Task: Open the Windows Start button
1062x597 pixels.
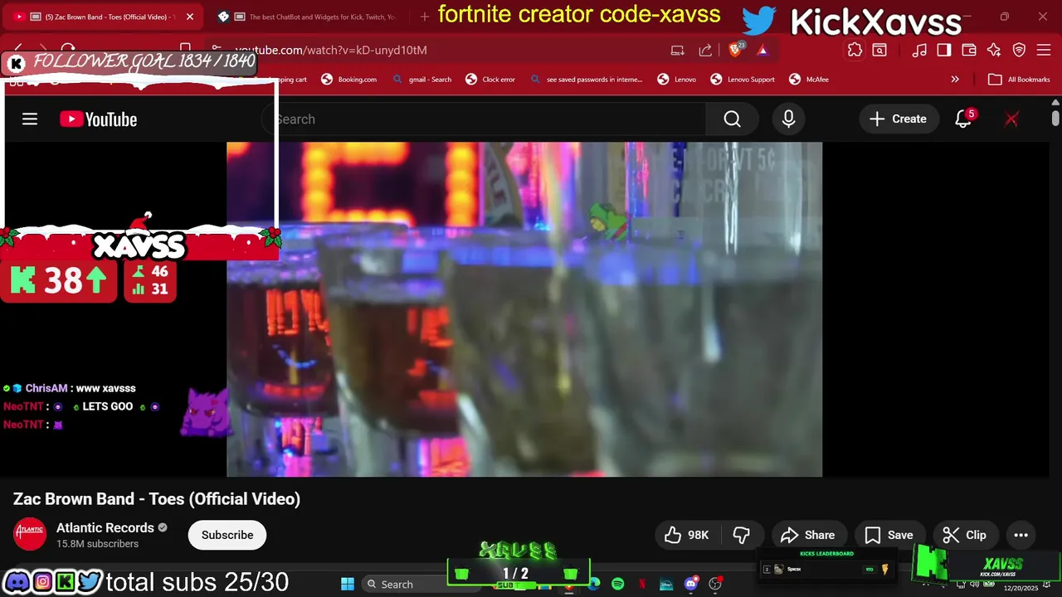Action: coord(348,584)
